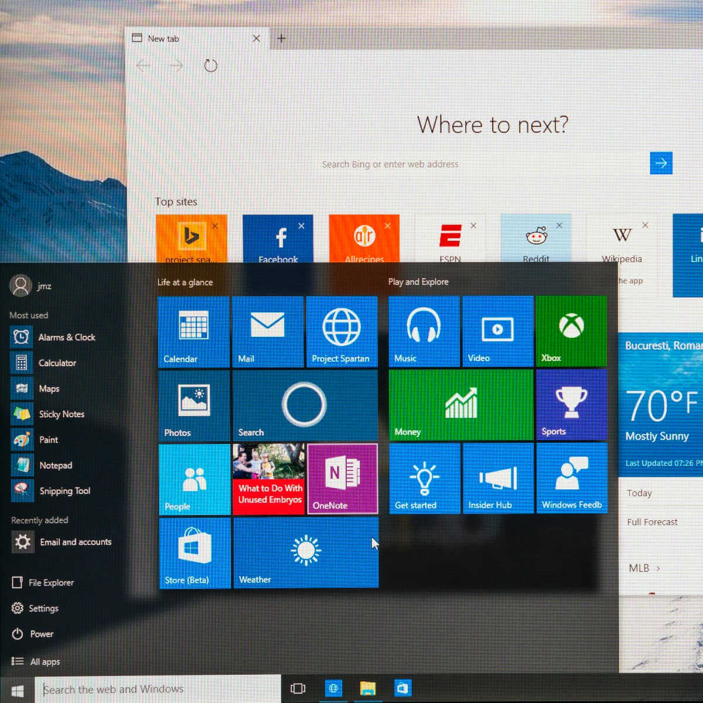Open the Get started tile
703x703 pixels.
[x=425, y=479]
